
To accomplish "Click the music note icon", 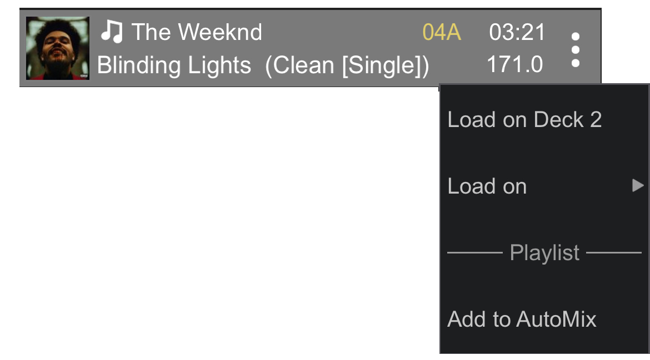I will [111, 32].
